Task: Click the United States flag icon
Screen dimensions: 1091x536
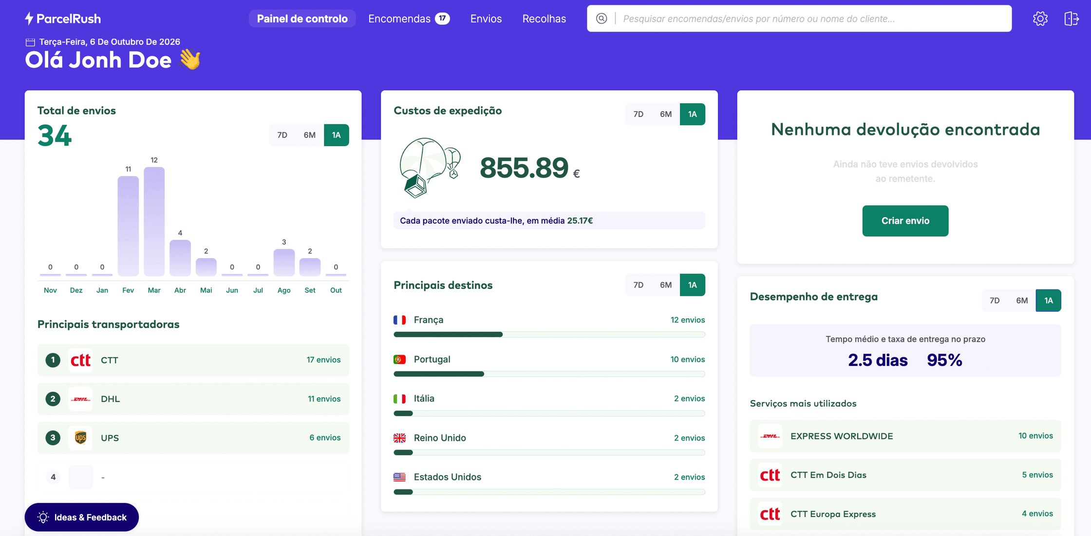Action: [399, 477]
